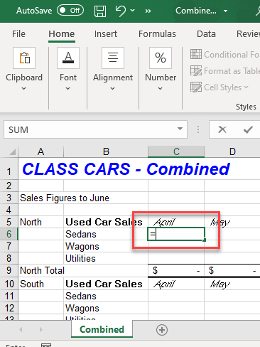
Task: Click the Format as Table button
Action: coord(225,71)
